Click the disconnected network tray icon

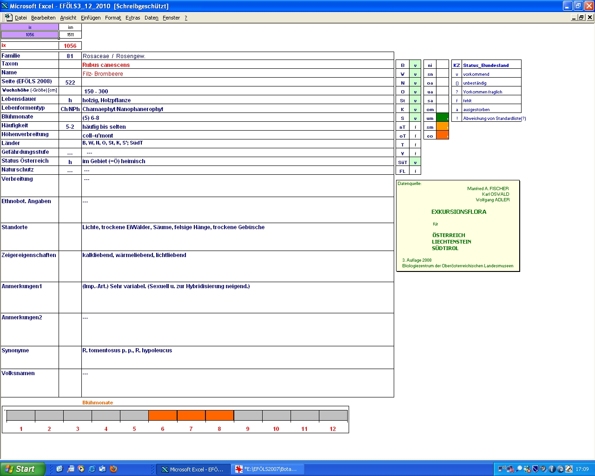pyautogui.click(x=510, y=469)
